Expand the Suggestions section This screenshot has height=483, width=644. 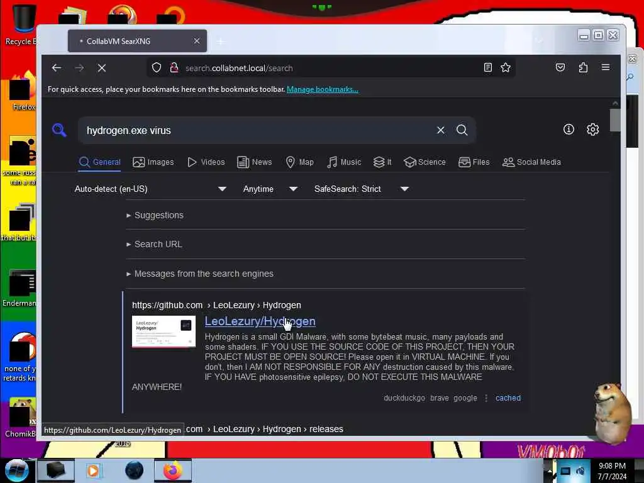coord(155,215)
